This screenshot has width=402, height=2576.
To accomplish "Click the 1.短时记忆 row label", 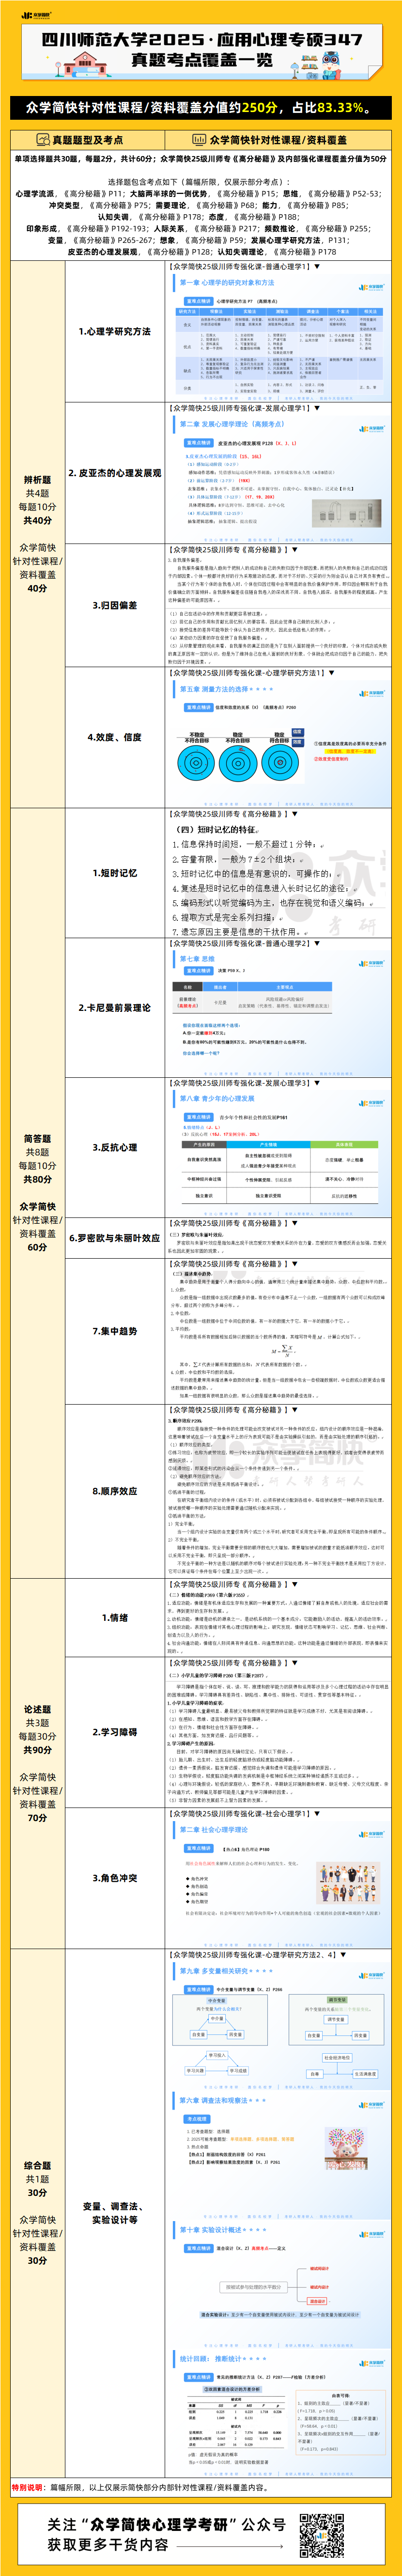I will click(115, 873).
